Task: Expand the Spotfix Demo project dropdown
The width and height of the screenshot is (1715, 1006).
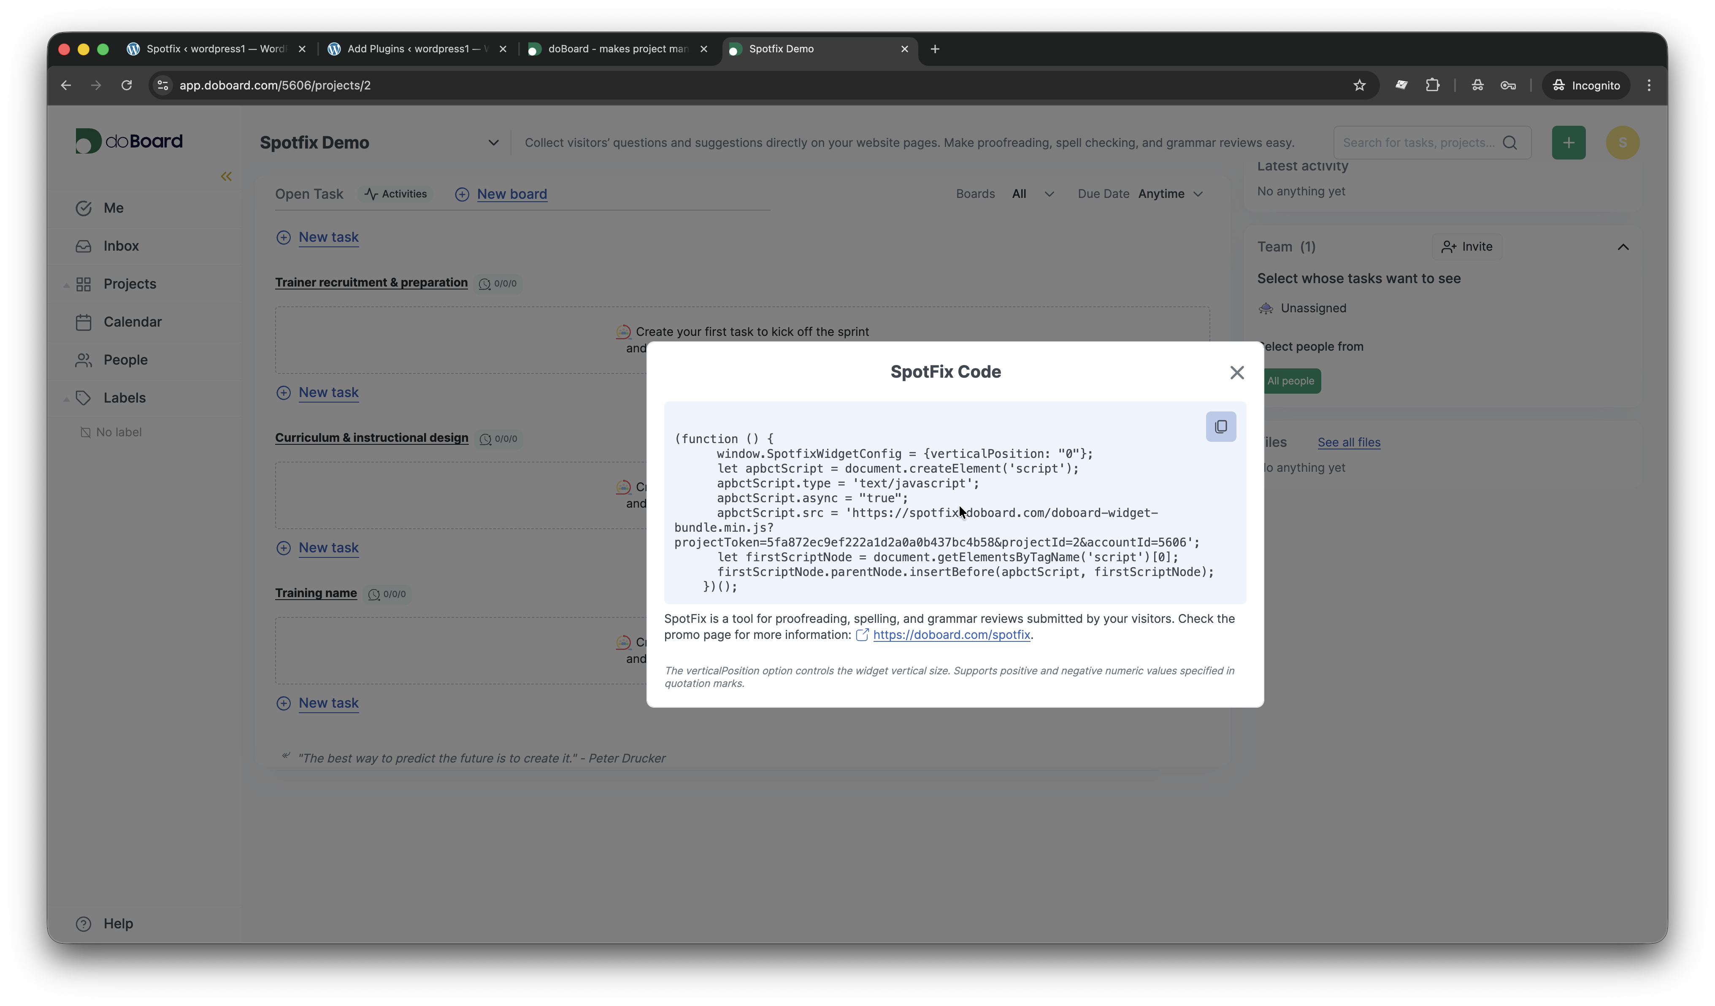Action: 493,143
